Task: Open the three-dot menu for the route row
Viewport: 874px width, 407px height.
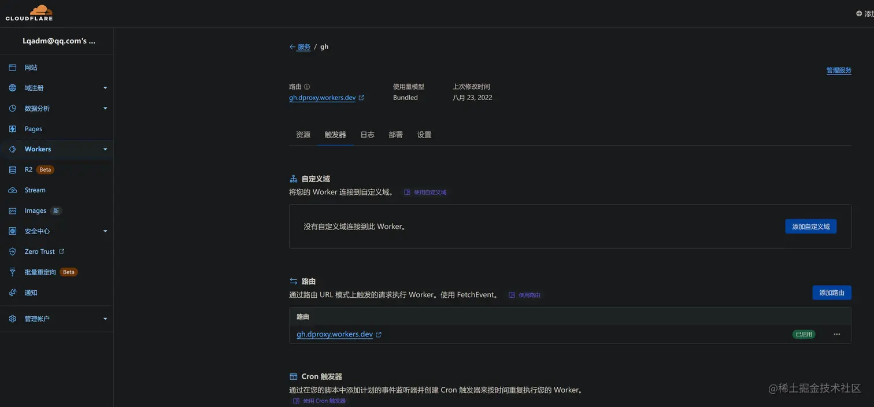Action: [836, 334]
